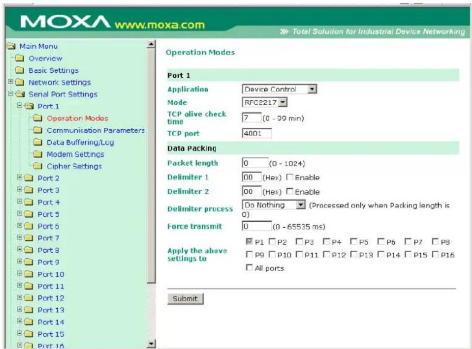
Task: Focus the TCP alive check time field
Action: pos(252,118)
